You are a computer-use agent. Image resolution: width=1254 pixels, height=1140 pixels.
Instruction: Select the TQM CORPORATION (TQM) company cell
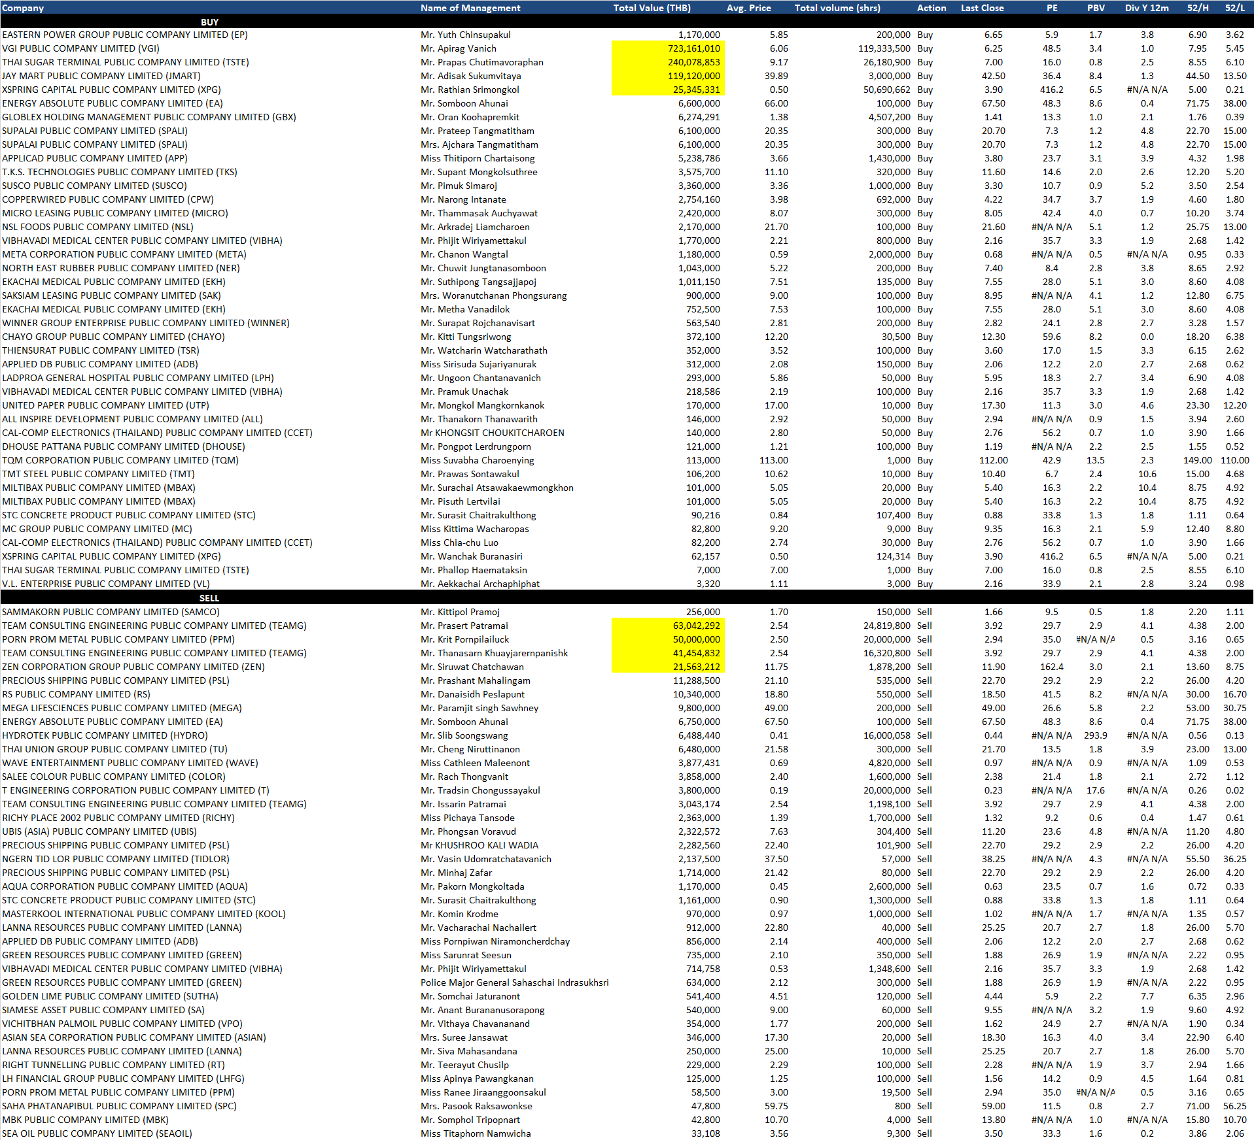click(120, 460)
